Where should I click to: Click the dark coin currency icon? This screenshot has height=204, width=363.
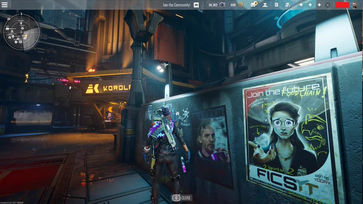(x=222, y=5)
